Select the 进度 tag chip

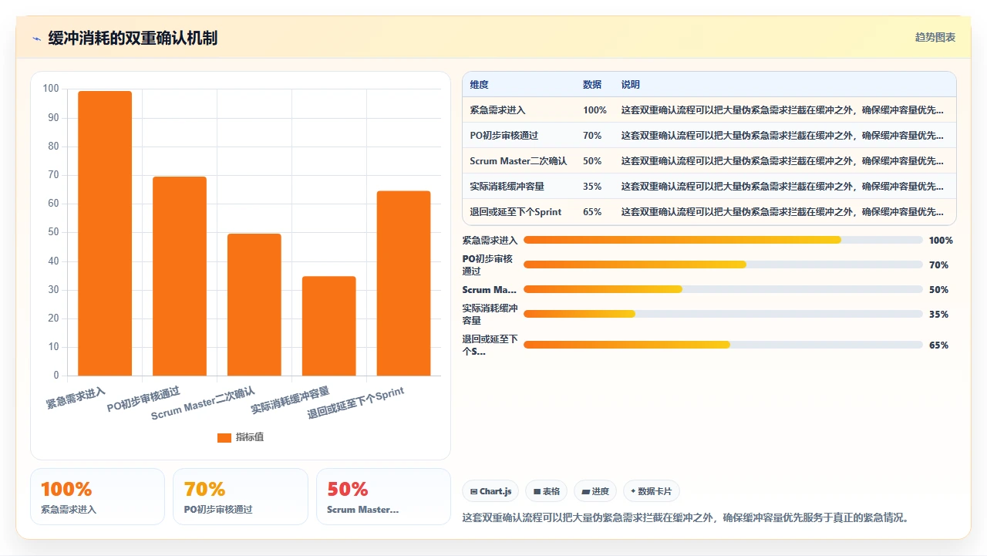pyautogui.click(x=595, y=491)
